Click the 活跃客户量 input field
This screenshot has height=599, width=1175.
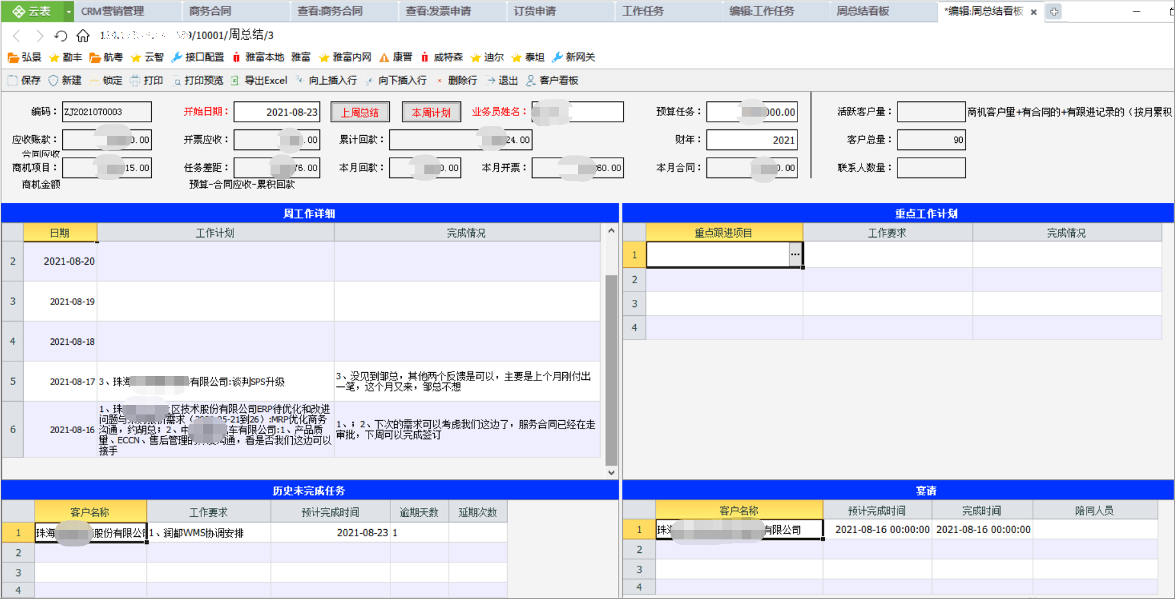pyautogui.click(x=931, y=111)
